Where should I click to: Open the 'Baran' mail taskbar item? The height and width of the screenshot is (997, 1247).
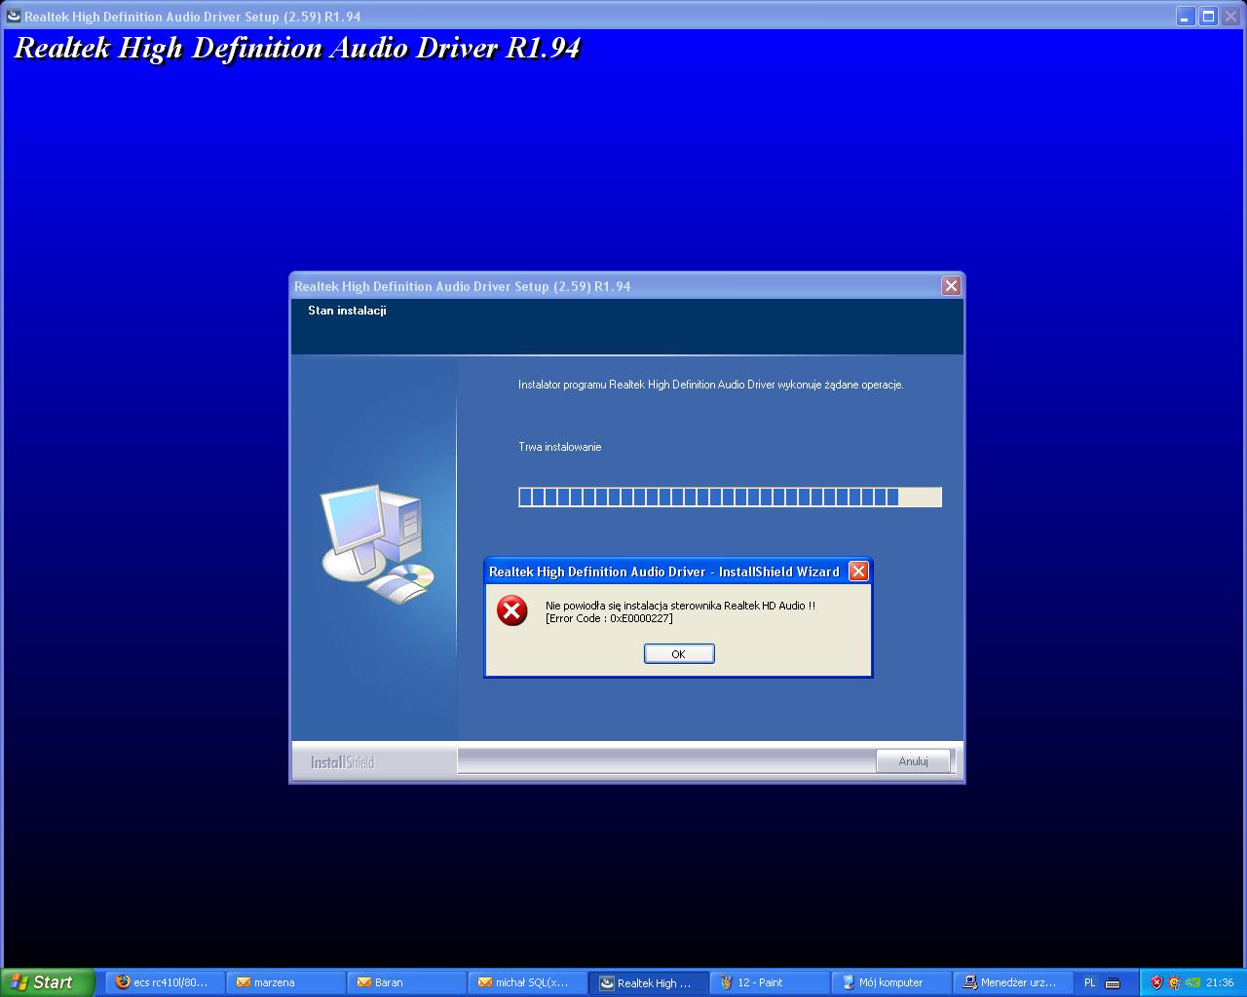(408, 982)
